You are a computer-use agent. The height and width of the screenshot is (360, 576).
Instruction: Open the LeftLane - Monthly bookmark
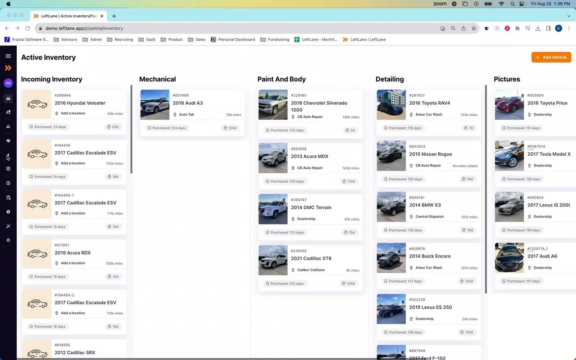pyautogui.click(x=316, y=40)
